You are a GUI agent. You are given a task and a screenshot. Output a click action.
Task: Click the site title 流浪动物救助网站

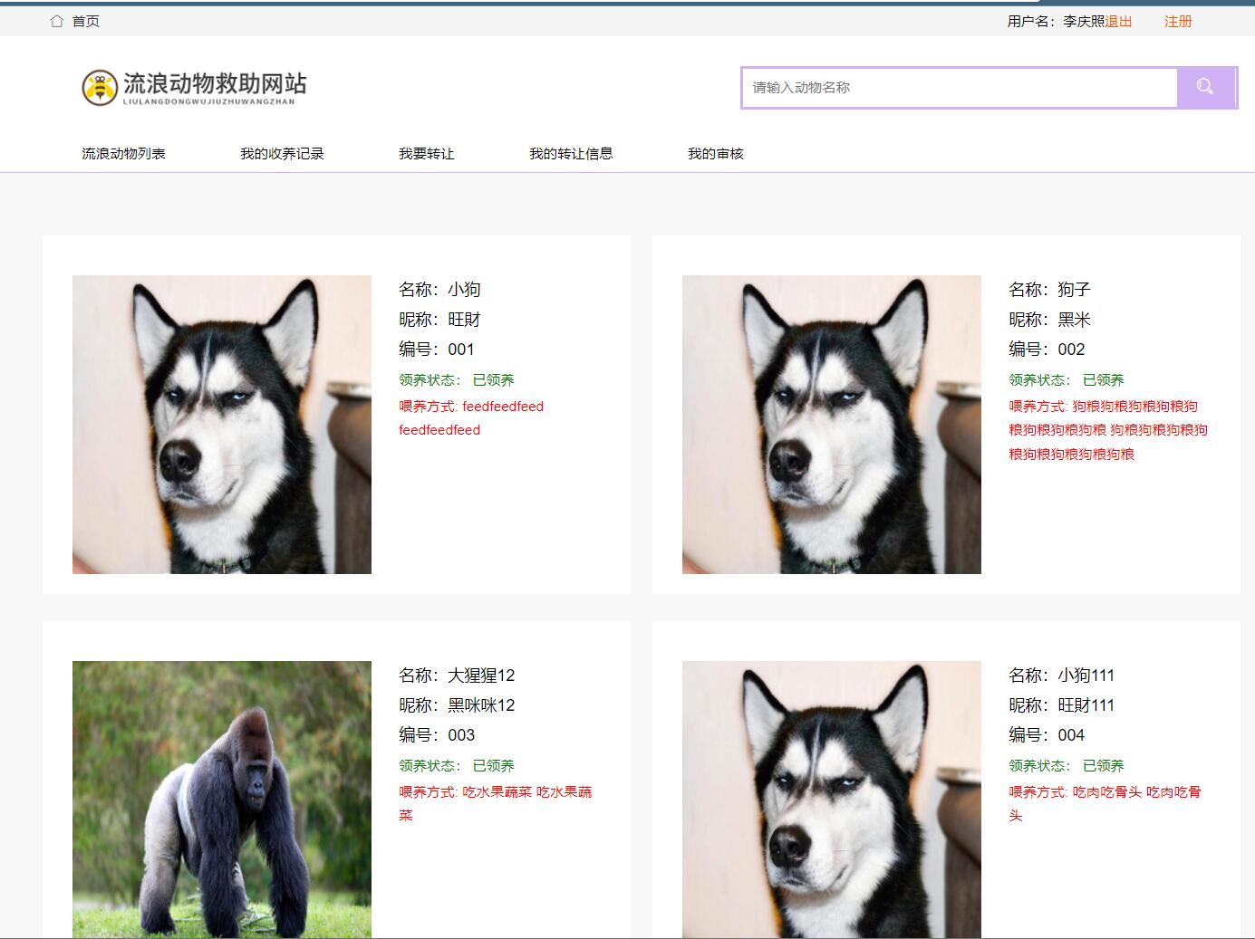point(215,84)
